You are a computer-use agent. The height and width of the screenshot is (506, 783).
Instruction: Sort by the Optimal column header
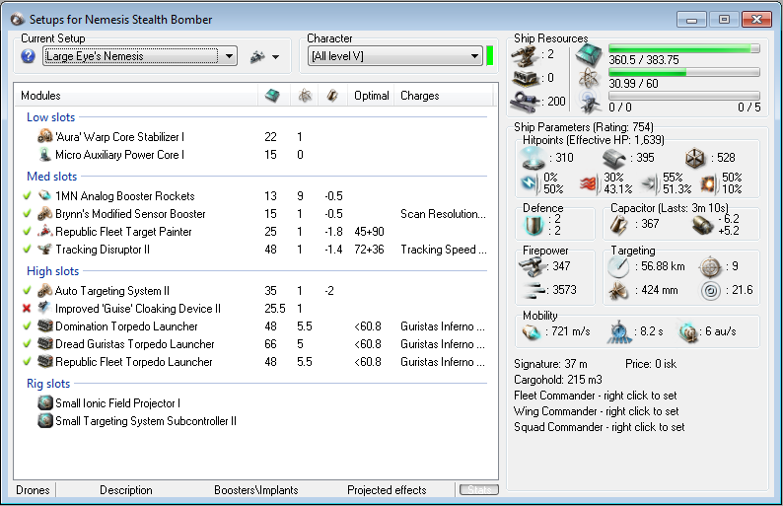[x=372, y=96]
